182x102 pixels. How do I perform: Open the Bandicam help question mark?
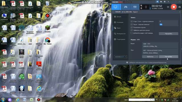point(168,2)
